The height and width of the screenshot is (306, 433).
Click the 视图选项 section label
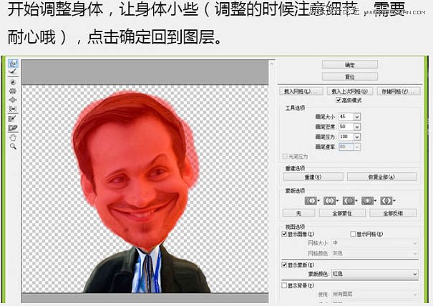295,227
